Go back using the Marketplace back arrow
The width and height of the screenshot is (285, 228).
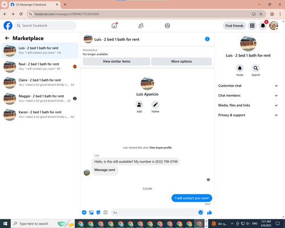coord(7,38)
